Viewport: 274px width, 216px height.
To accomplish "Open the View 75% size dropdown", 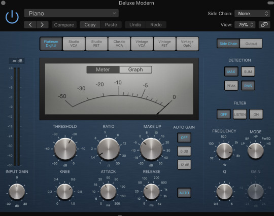I will pos(245,25).
